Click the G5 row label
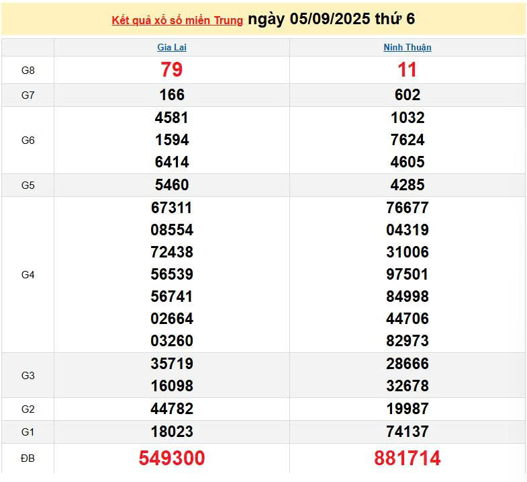This screenshot has height=482, width=527. pos(28,186)
